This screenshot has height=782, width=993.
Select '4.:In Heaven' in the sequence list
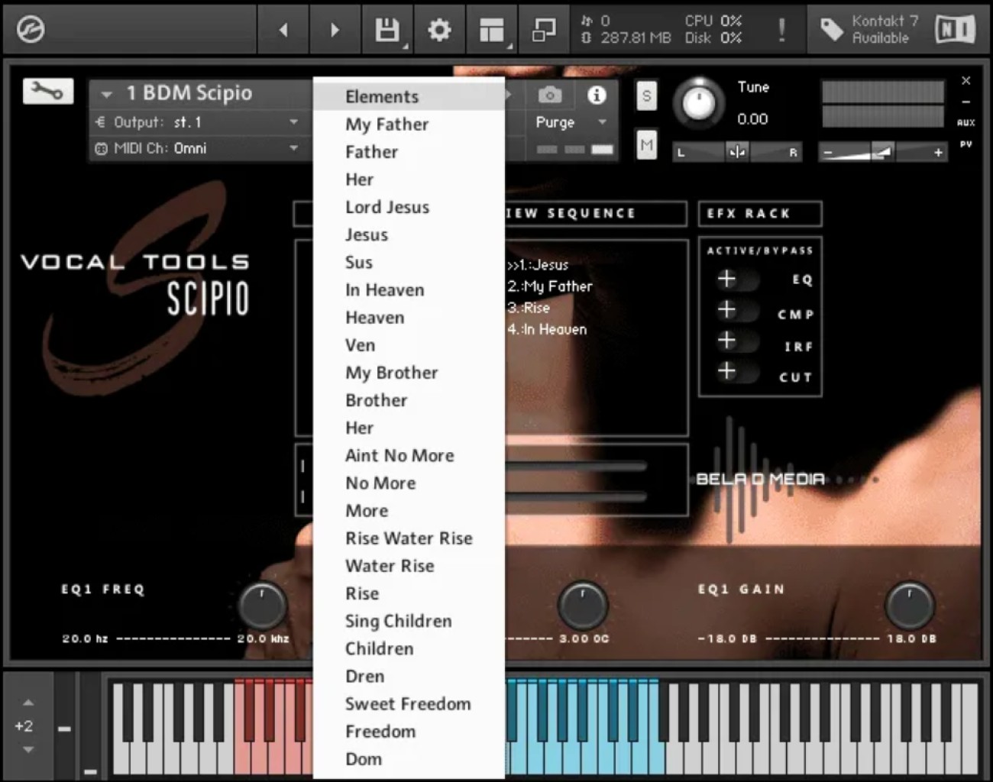(547, 329)
